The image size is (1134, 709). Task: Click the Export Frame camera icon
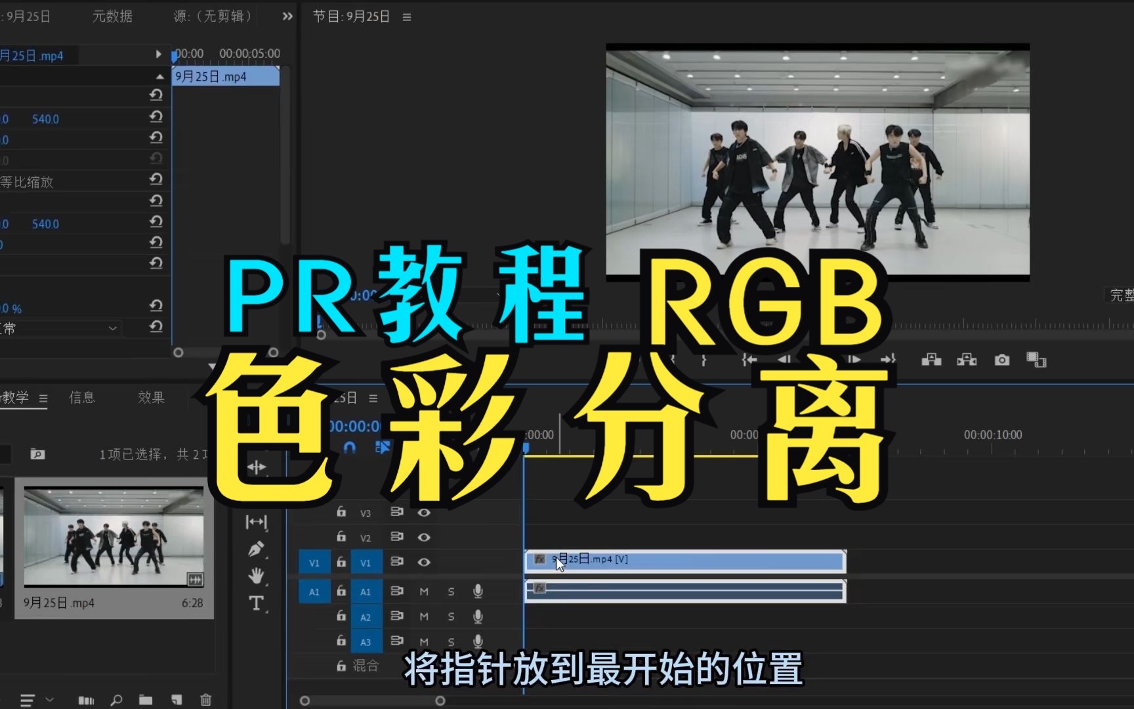point(1001,360)
